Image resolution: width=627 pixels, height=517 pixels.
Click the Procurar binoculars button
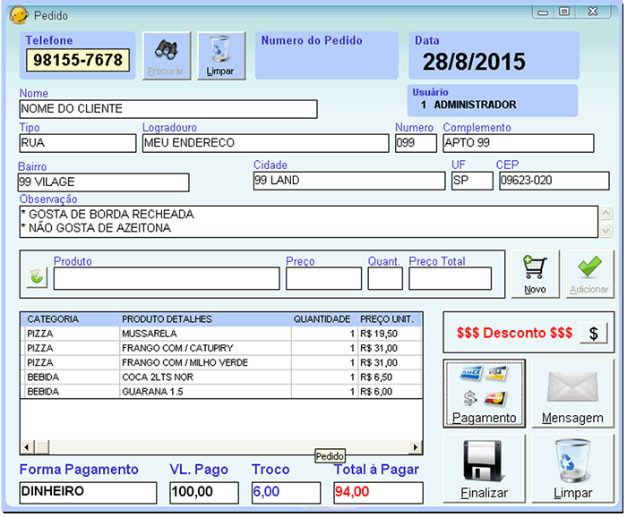tap(167, 55)
